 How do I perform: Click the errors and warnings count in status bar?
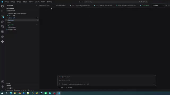click(x=31, y=91)
